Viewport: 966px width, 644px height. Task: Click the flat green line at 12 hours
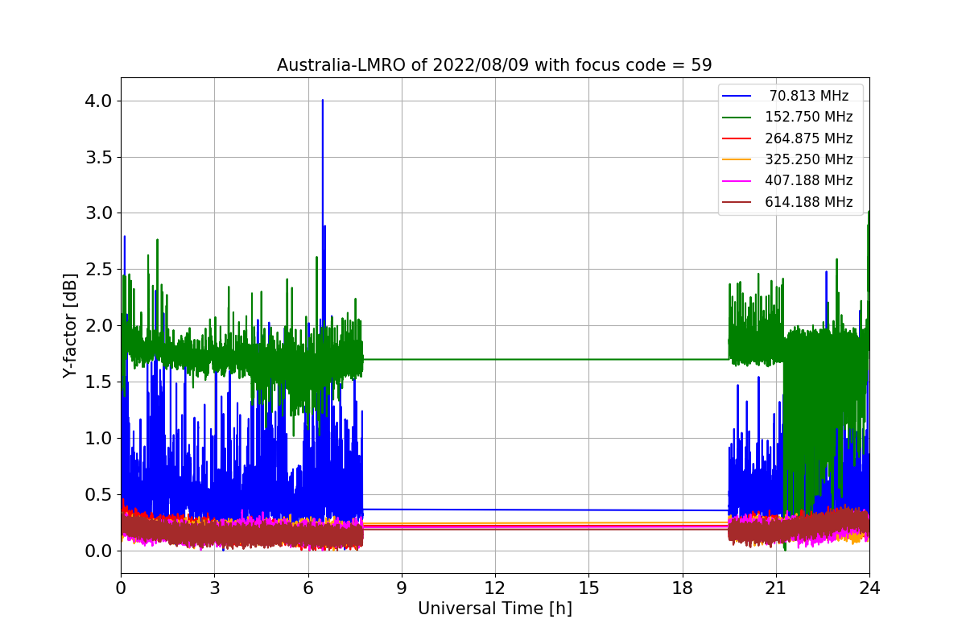[x=495, y=359]
